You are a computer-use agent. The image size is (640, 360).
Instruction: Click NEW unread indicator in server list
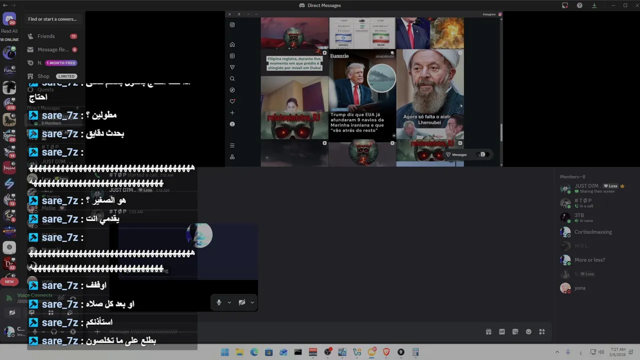pos(9,281)
